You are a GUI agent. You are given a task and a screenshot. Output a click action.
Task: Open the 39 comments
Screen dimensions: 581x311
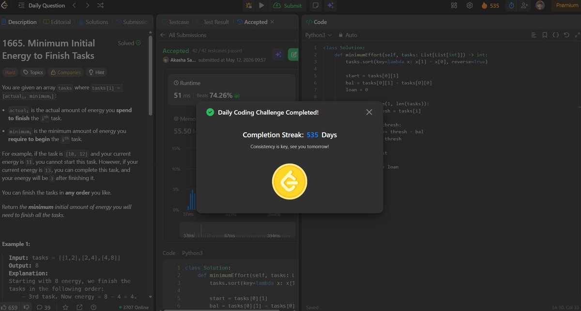tap(44, 307)
